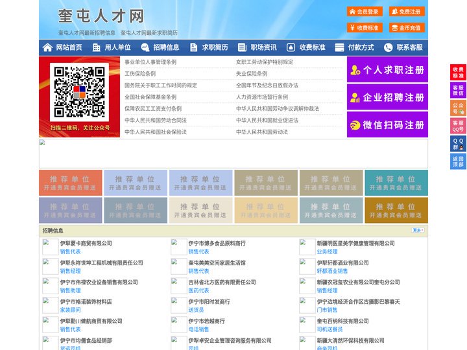The height and width of the screenshot is (350, 467).
Task: Click the document icon beside 求职简历
Action: click(x=193, y=47)
